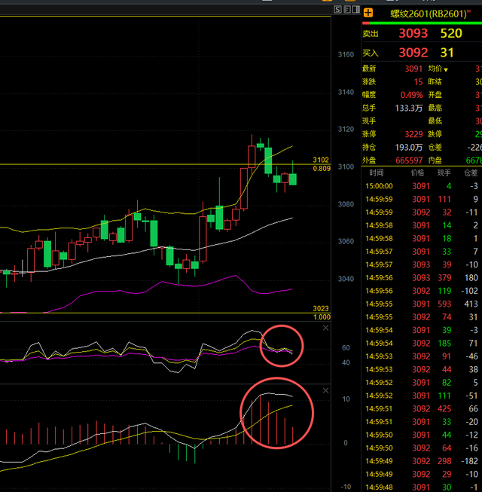
Task: Click the 3160 price axis label
Action: [x=346, y=54]
